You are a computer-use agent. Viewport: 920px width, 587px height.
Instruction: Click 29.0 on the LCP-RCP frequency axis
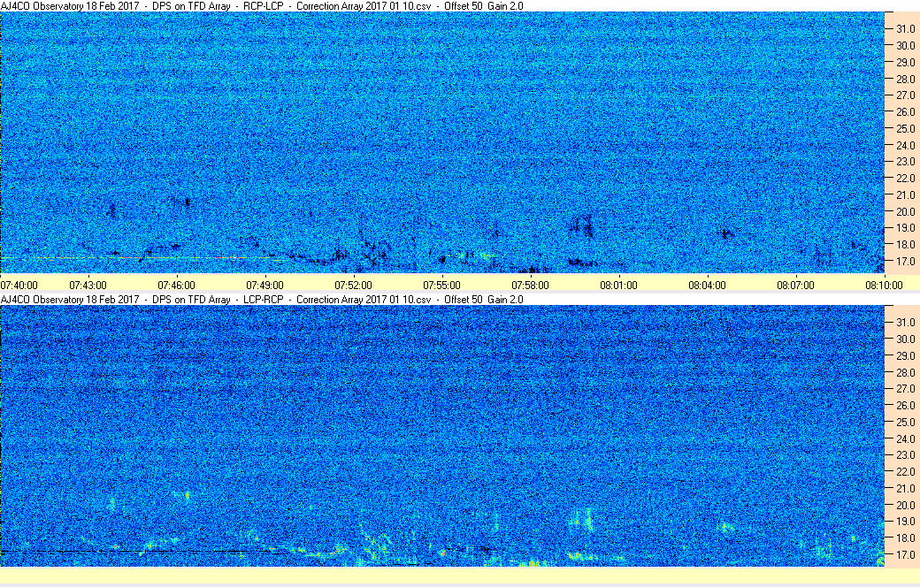pos(905,356)
